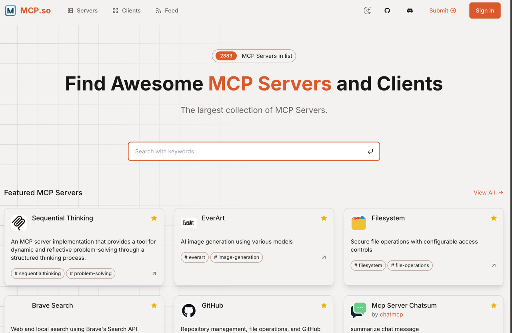The width and height of the screenshot is (512, 333).
Task: Click the EverArt logo thumbnail
Action: coord(189,223)
